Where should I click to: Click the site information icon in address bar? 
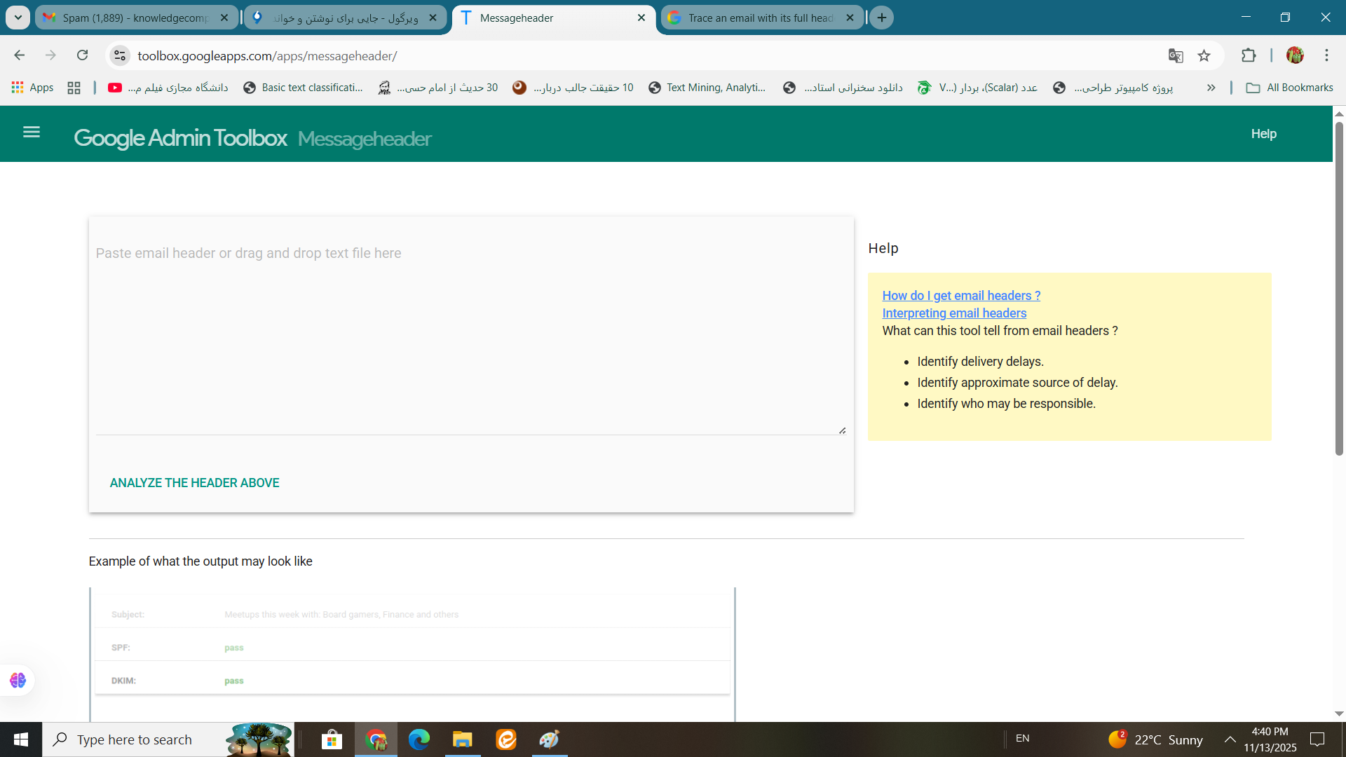120,56
